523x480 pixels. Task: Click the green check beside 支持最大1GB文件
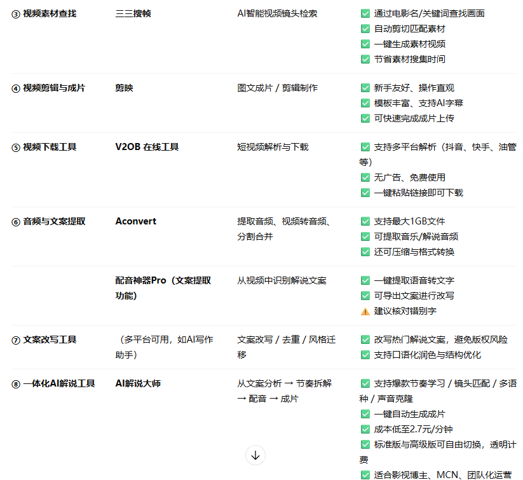coord(365,221)
